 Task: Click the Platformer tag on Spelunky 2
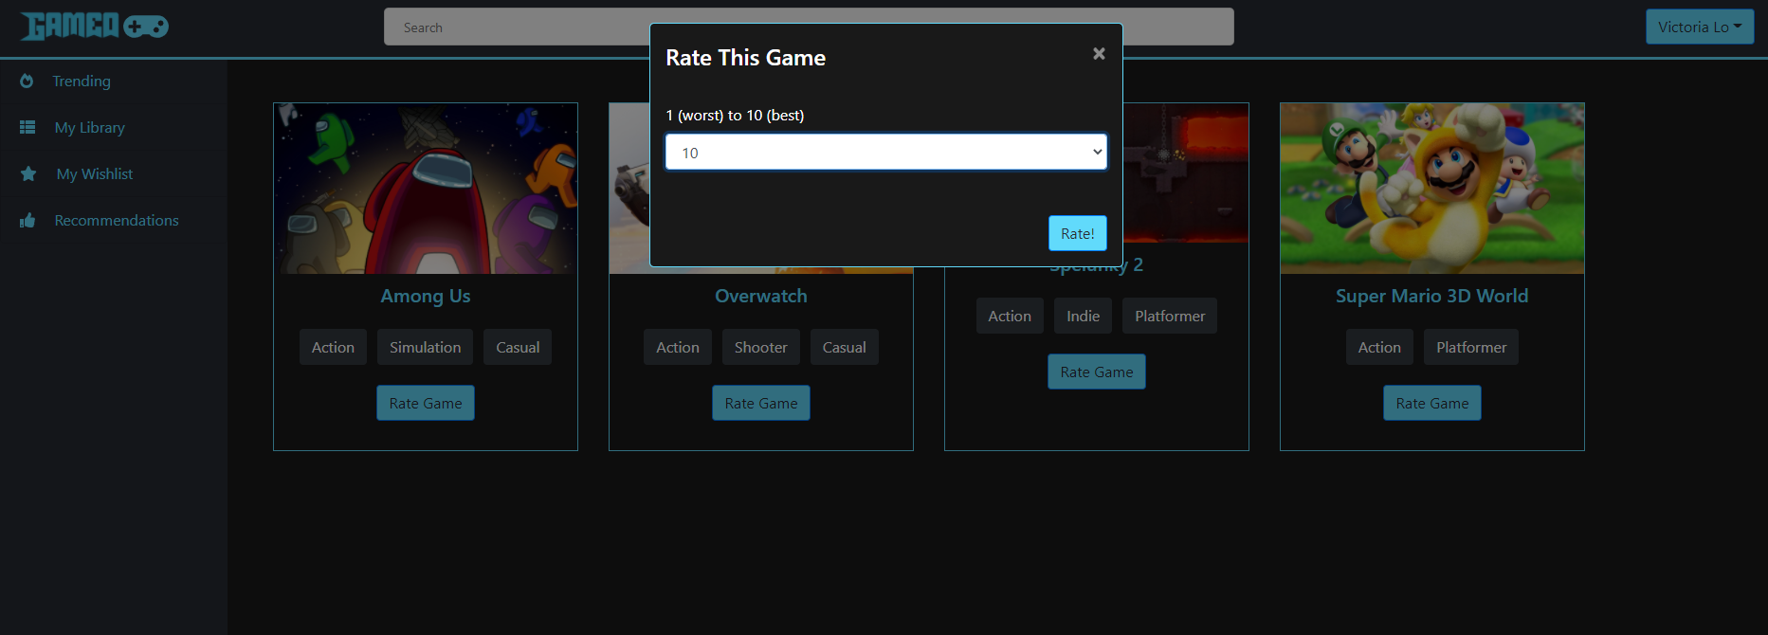[1170, 316]
